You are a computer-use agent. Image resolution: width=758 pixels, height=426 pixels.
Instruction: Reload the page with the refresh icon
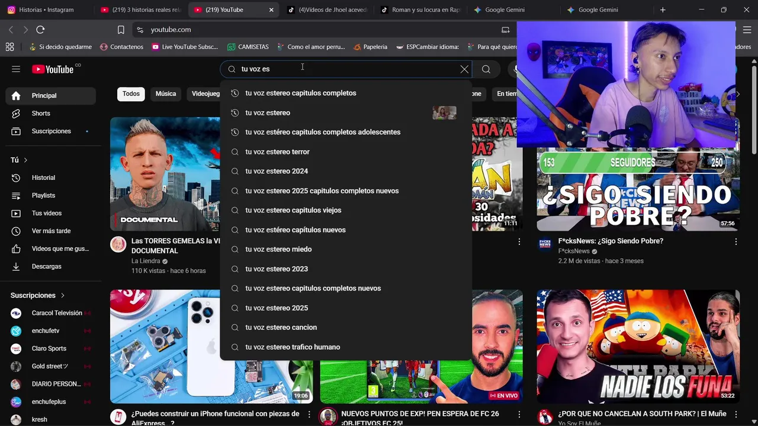point(40,30)
